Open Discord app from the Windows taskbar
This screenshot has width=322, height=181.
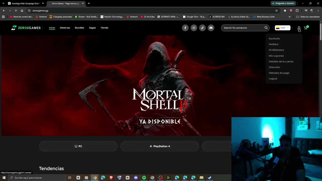[x=136, y=178]
